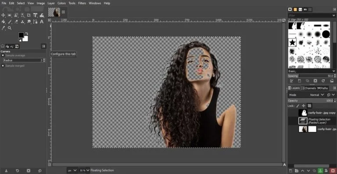The height and width of the screenshot is (174, 337).
Task: Select the Fuzzy Select tool
Action: pos(22,15)
